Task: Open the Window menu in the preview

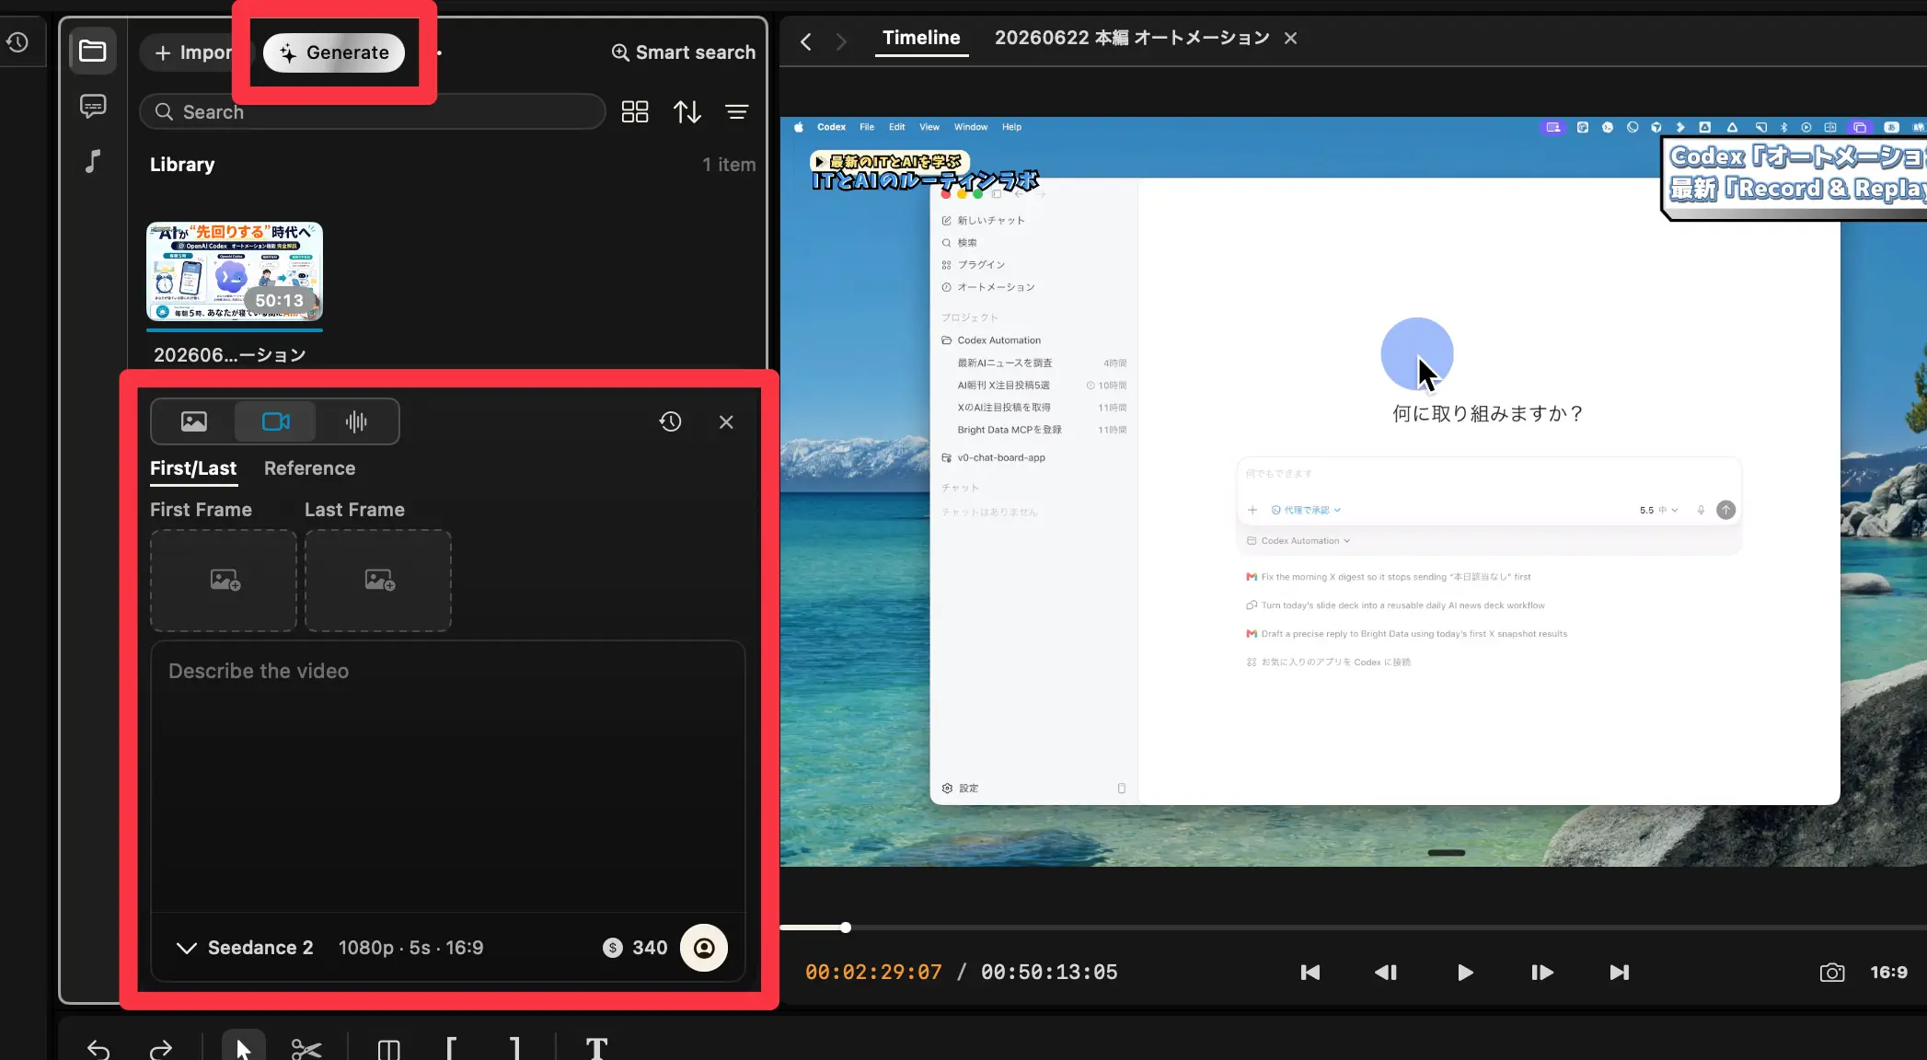Action: pyautogui.click(x=970, y=127)
